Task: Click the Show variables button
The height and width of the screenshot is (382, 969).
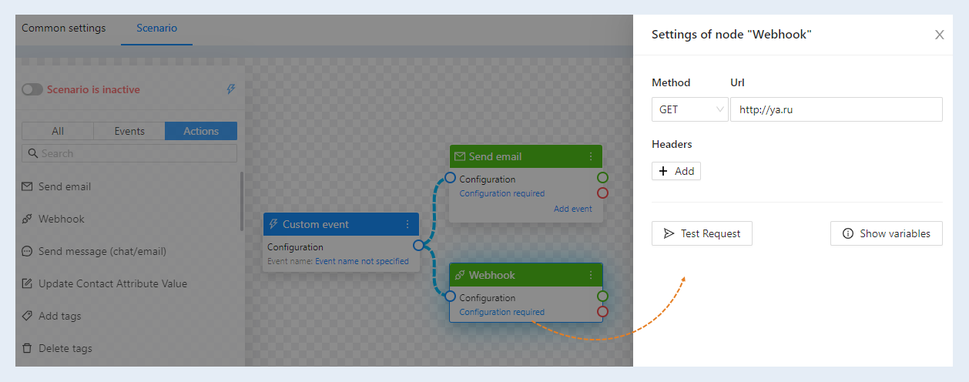Action: coord(887,233)
